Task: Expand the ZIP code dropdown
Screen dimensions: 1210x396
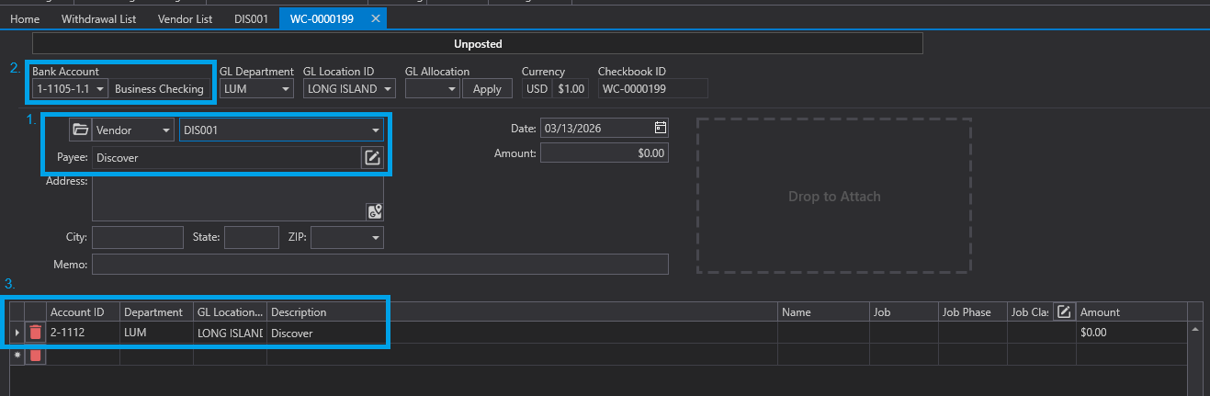Action: [x=375, y=238]
